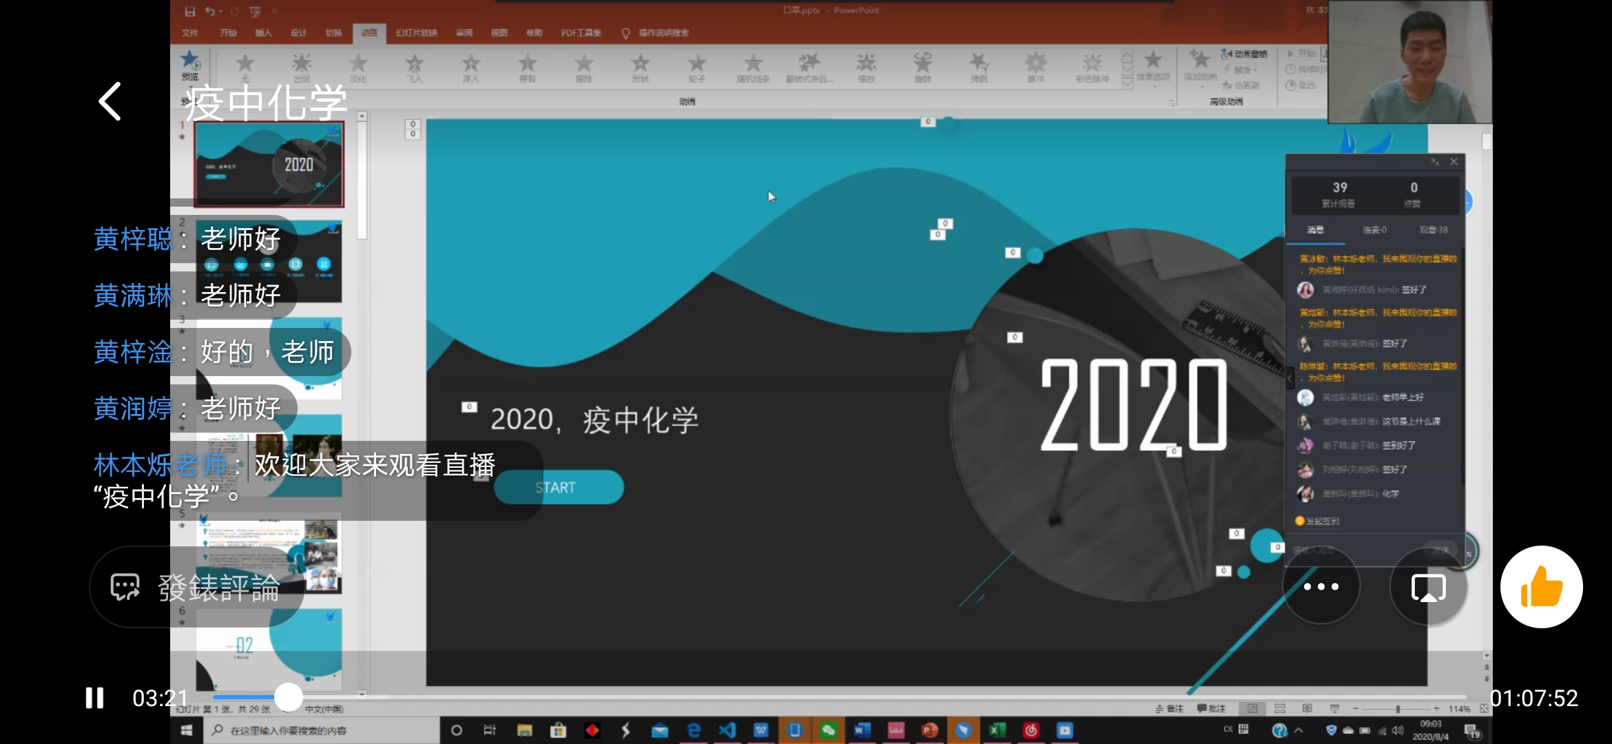This screenshot has height=744, width=1612.
Task: Open the 触发 trigger dropdown
Action: 1241,70
